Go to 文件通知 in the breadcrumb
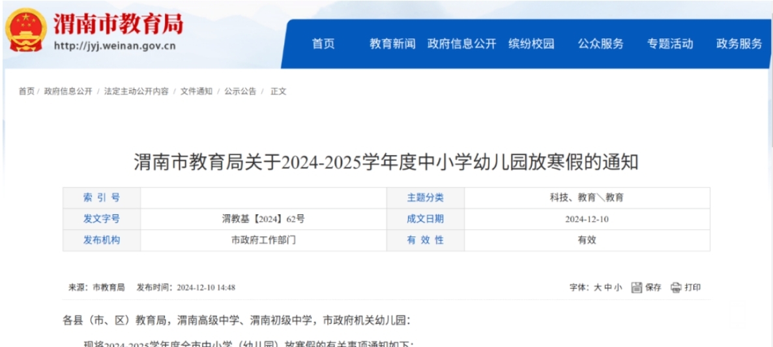 point(196,91)
